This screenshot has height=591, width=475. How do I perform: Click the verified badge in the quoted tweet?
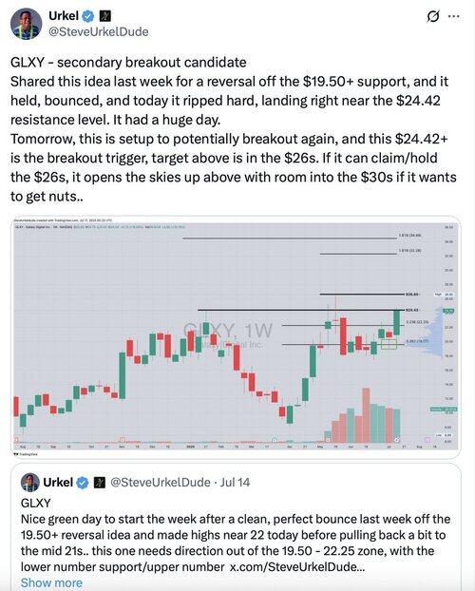pyautogui.click(x=83, y=483)
